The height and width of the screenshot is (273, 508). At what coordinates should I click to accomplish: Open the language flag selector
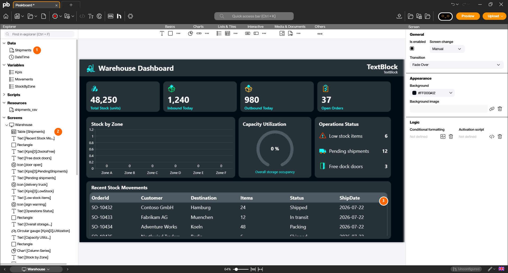501,269
